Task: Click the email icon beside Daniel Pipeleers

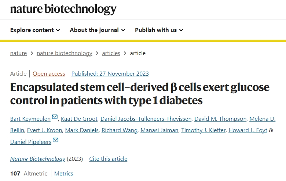Action: tap(55, 140)
